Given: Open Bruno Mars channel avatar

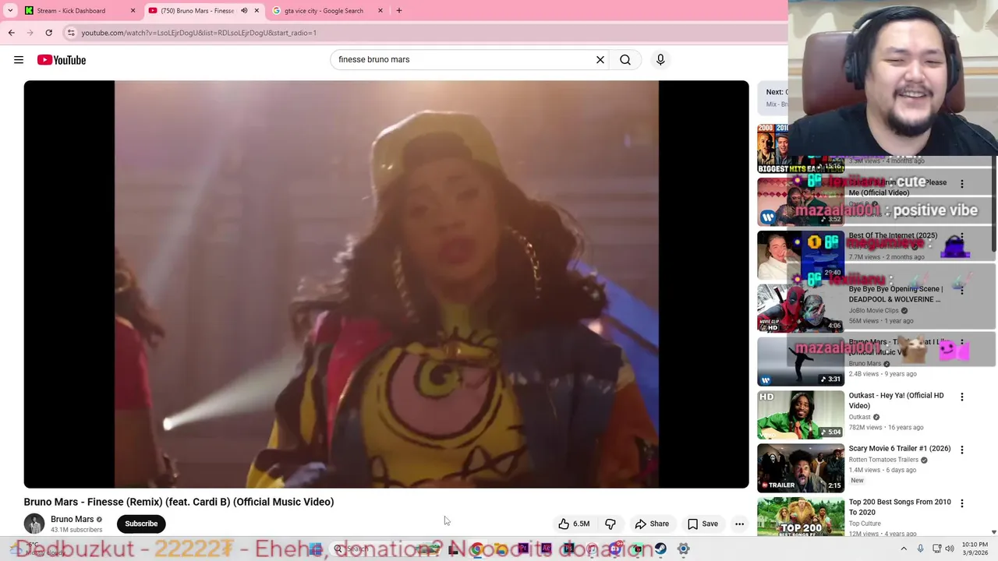Looking at the screenshot, I should pyautogui.click(x=34, y=524).
